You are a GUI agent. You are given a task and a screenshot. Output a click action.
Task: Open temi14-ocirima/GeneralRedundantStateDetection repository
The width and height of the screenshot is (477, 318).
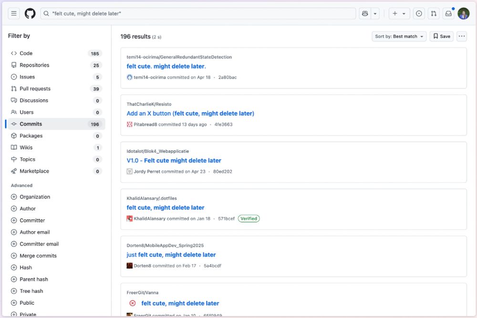pyautogui.click(x=179, y=57)
